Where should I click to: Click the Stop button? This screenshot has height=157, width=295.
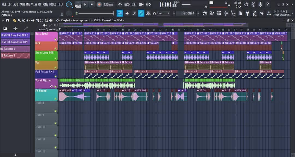(x=92, y=4)
